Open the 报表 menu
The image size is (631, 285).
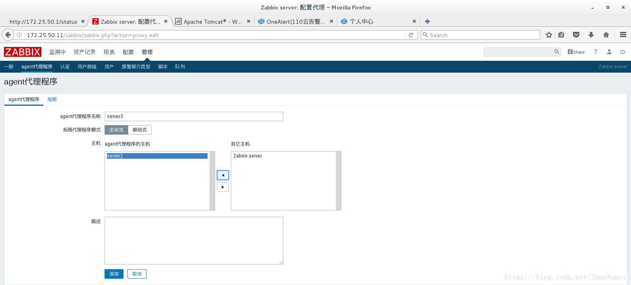[x=109, y=52]
